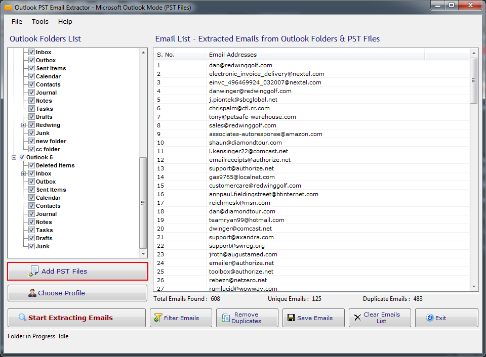Click the Choose Profile button
Viewport: 486px width, 357px height.
77,293
